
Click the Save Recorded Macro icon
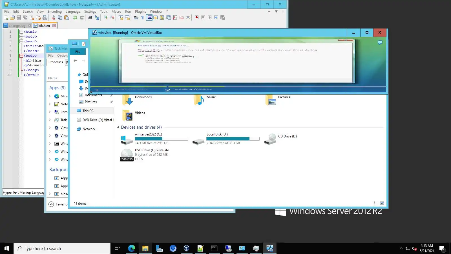[223, 17]
